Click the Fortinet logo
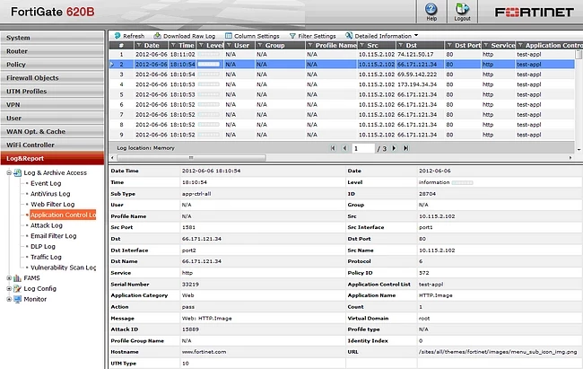This screenshot has width=583, height=369. 534,13
